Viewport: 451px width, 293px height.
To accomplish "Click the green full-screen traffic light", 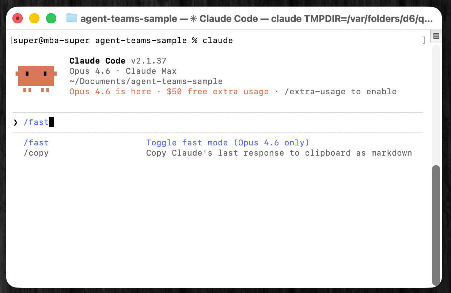I will click(51, 18).
